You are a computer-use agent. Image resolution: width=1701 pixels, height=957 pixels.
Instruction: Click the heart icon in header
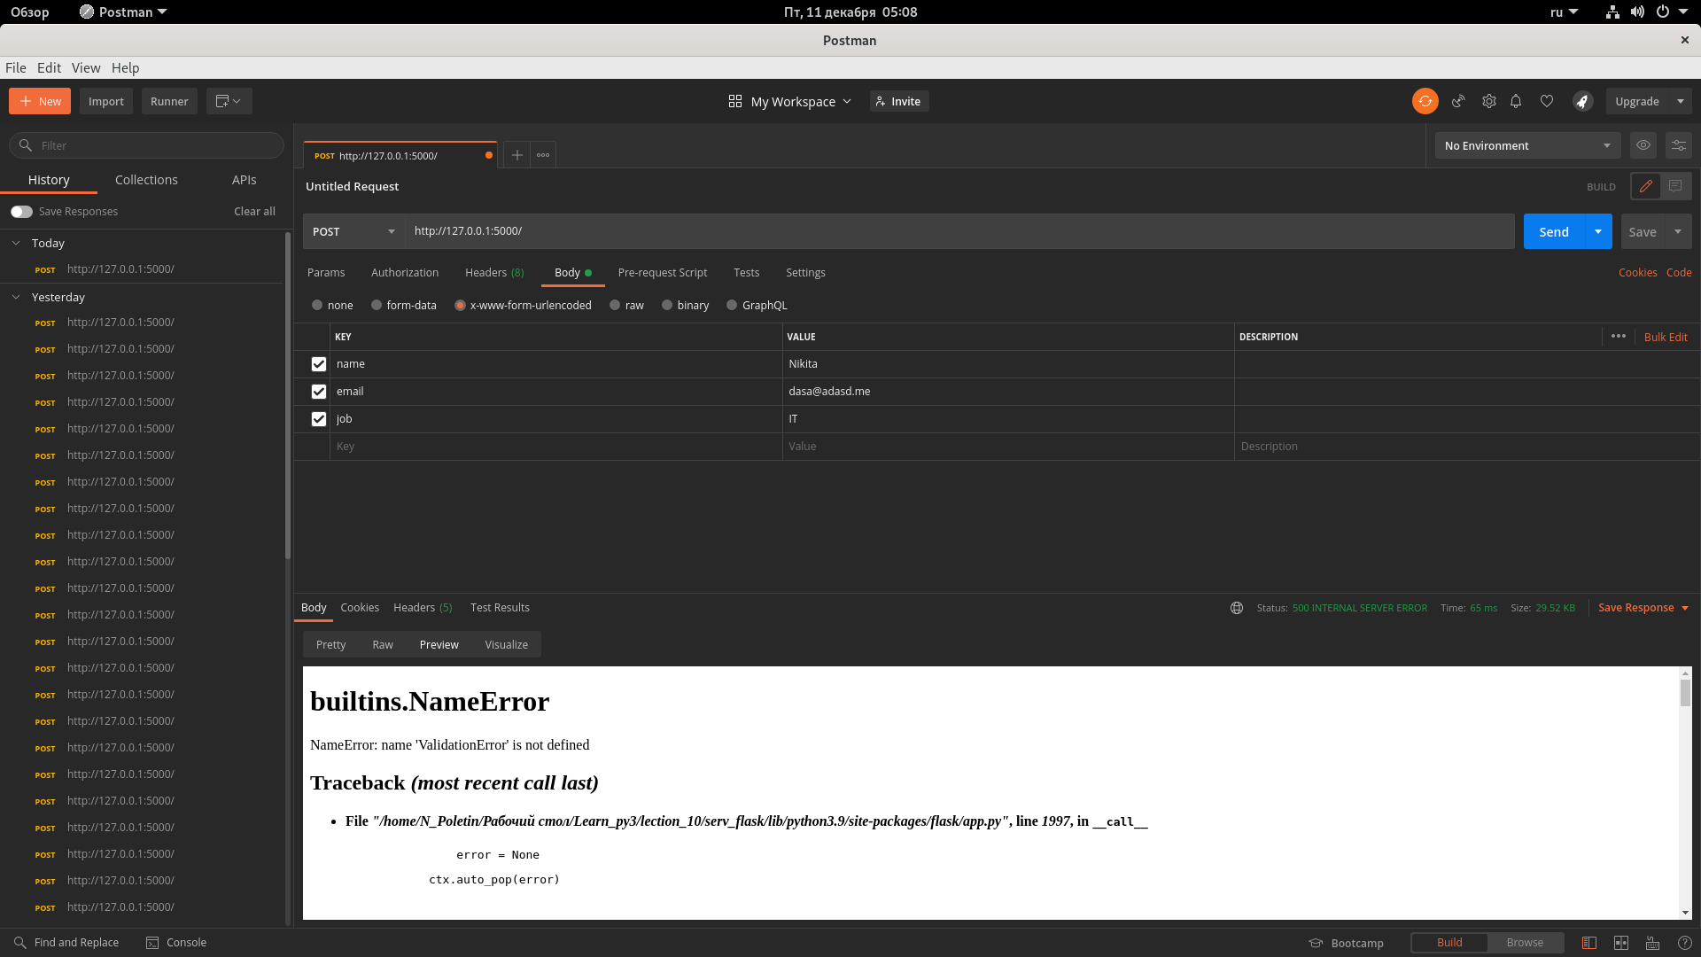(1547, 101)
